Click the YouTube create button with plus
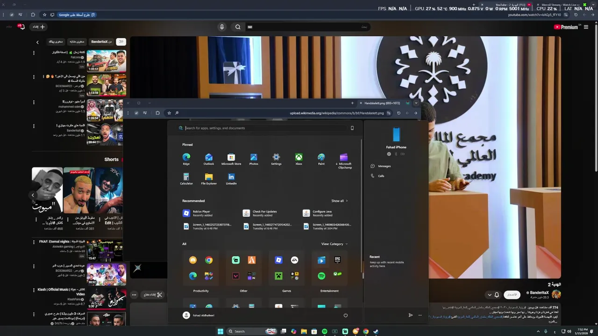The width and height of the screenshot is (598, 336). click(x=39, y=27)
